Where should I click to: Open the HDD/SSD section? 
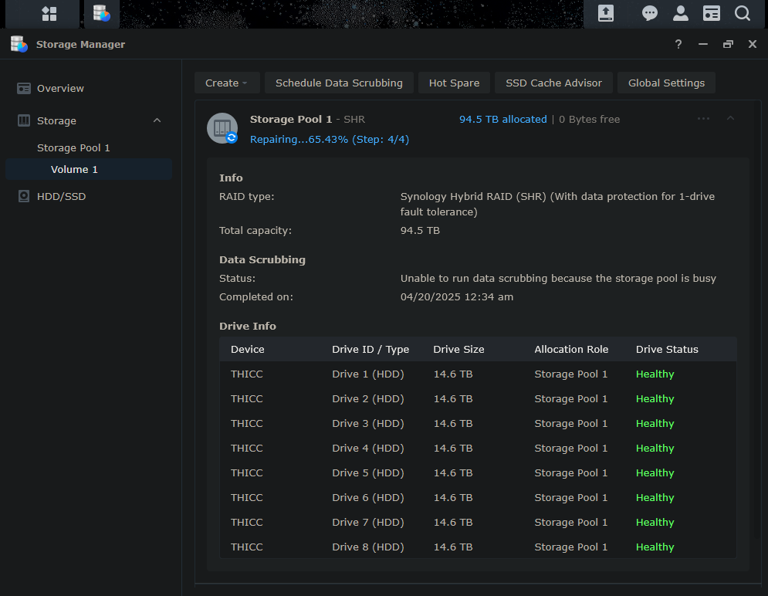tap(61, 196)
